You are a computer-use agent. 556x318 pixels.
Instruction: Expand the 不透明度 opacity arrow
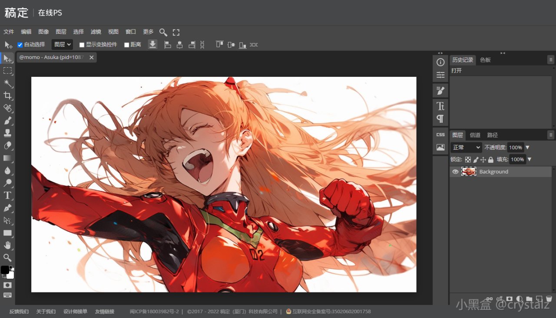(x=528, y=148)
